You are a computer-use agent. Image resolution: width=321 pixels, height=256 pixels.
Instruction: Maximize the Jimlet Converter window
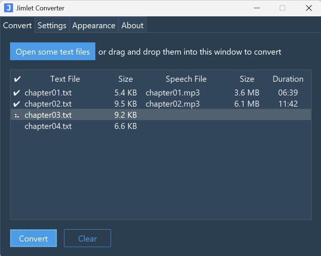282,8
